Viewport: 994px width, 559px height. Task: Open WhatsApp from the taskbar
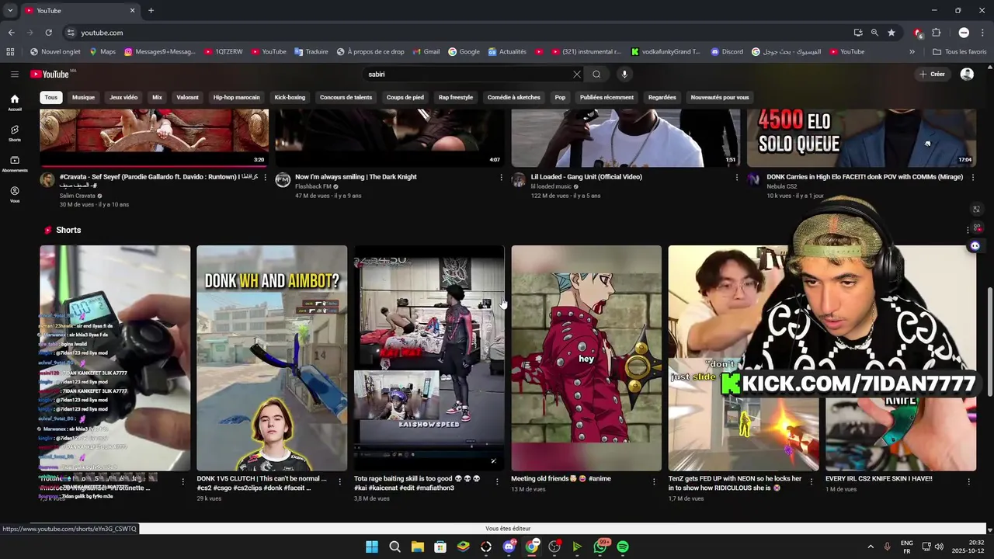(x=600, y=547)
